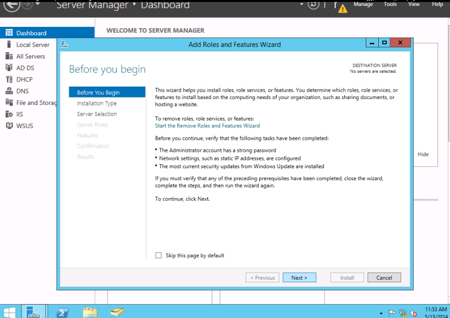Image resolution: width=450 pixels, height=318 pixels.
Task: Select DNS in the sidebar
Action: (x=28, y=91)
